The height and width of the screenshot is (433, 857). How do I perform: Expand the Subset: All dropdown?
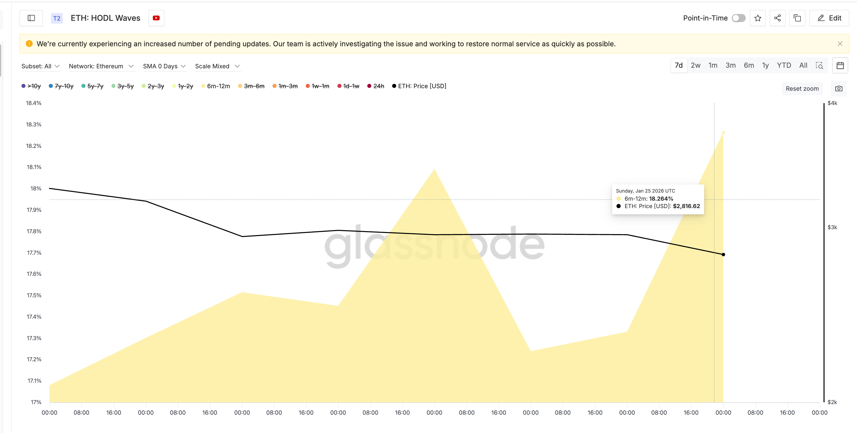[x=40, y=66]
